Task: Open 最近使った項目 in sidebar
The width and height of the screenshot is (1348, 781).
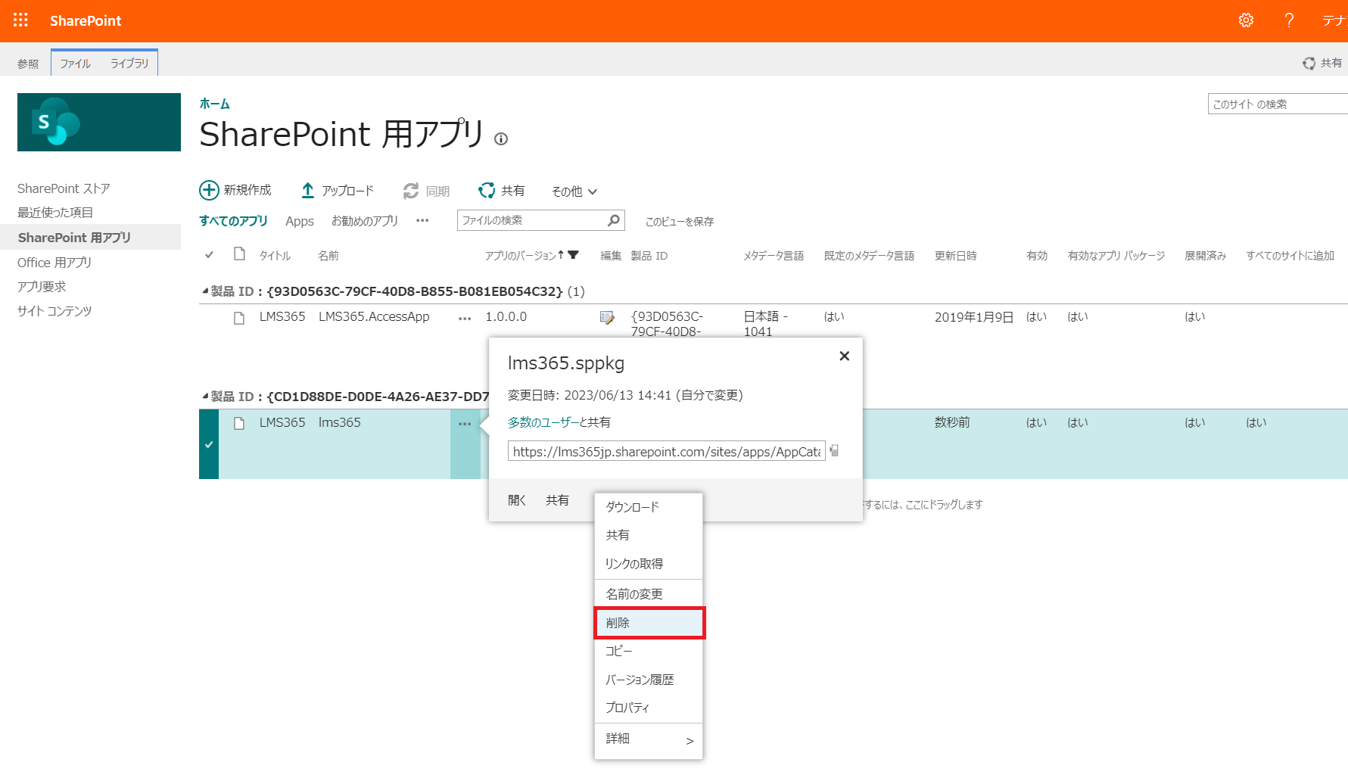Action: click(x=55, y=213)
